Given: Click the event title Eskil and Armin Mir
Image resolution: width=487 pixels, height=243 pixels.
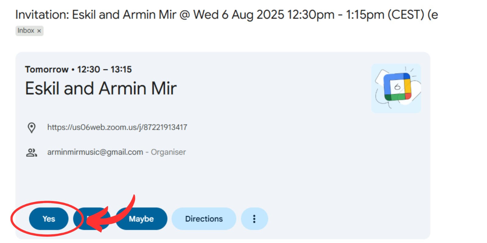Looking at the screenshot, I should pyautogui.click(x=100, y=88).
